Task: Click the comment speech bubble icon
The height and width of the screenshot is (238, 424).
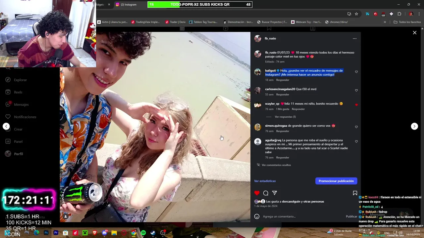Action: [266, 193]
